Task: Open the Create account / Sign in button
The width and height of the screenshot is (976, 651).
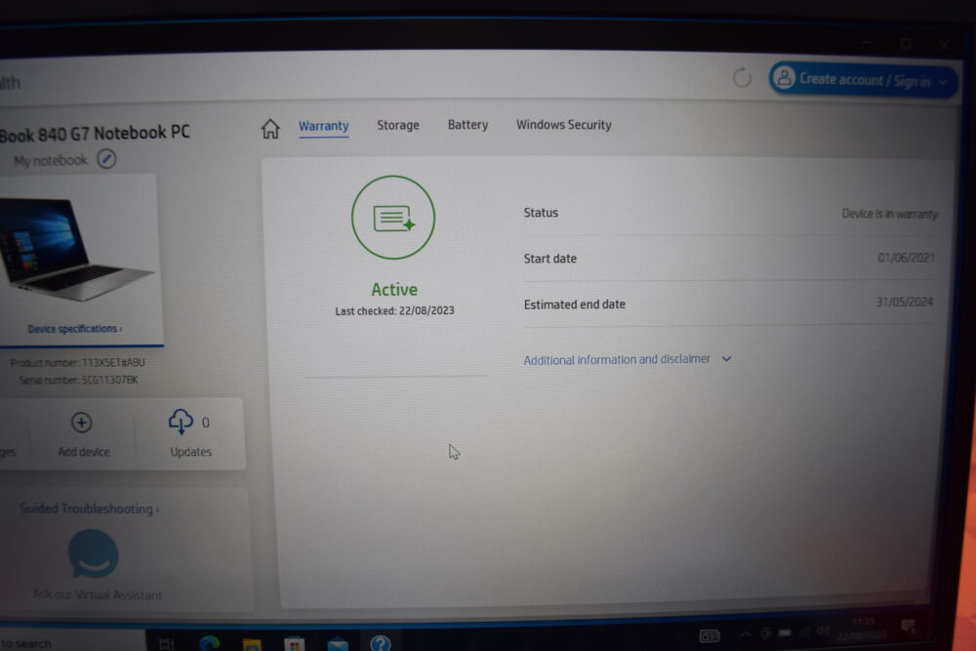Action: click(863, 80)
